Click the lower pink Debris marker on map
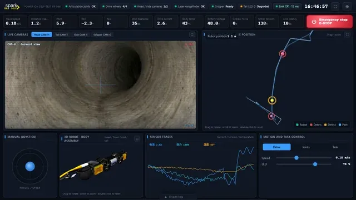Viewport: 356px width, 200px height. coord(271,116)
